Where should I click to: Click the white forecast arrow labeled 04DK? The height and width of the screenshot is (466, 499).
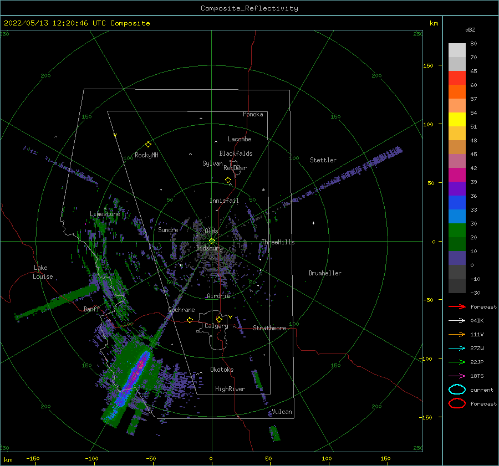[x=457, y=321]
